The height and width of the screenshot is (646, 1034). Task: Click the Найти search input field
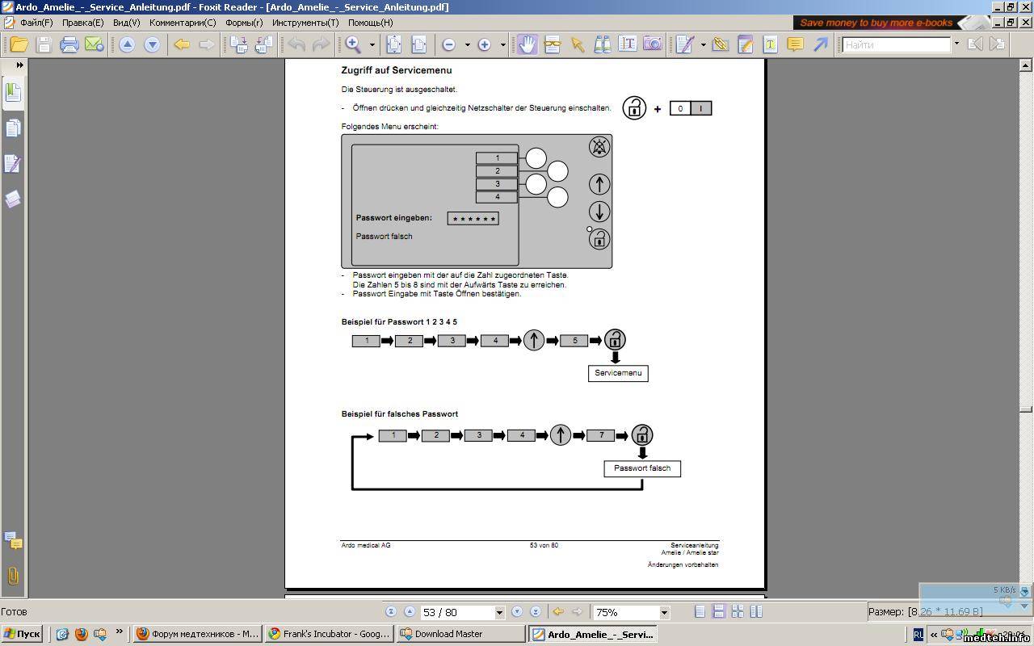[895, 44]
